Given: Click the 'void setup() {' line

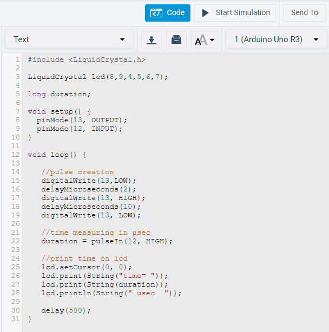Looking at the screenshot, I should point(60,111).
